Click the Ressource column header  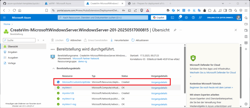pyautogui.click(x=67, y=76)
